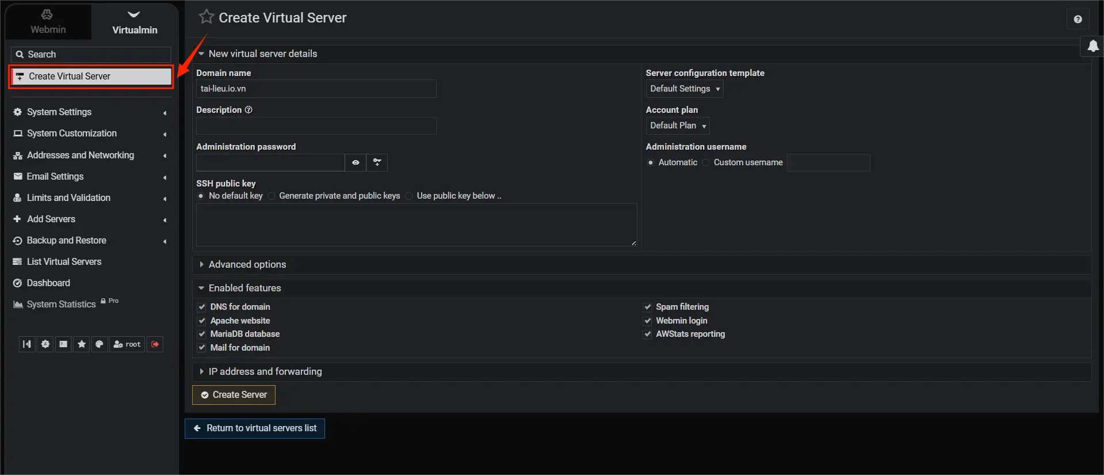Expand Add Servers menu
This screenshot has width=1104, height=475.
click(x=91, y=219)
